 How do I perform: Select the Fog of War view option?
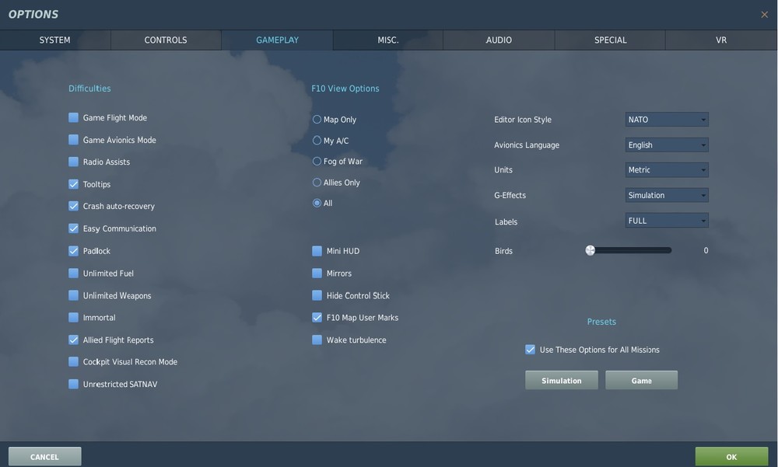click(x=316, y=160)
